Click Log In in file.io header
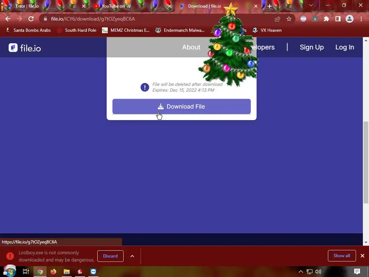This screenshot has height=277, width=369. [344, 47]
